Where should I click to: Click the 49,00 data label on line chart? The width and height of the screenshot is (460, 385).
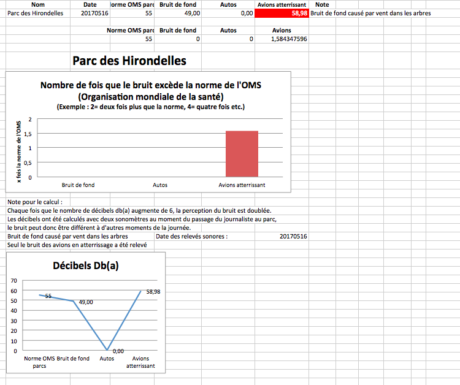pyautogui.click(x=85, y=302)
